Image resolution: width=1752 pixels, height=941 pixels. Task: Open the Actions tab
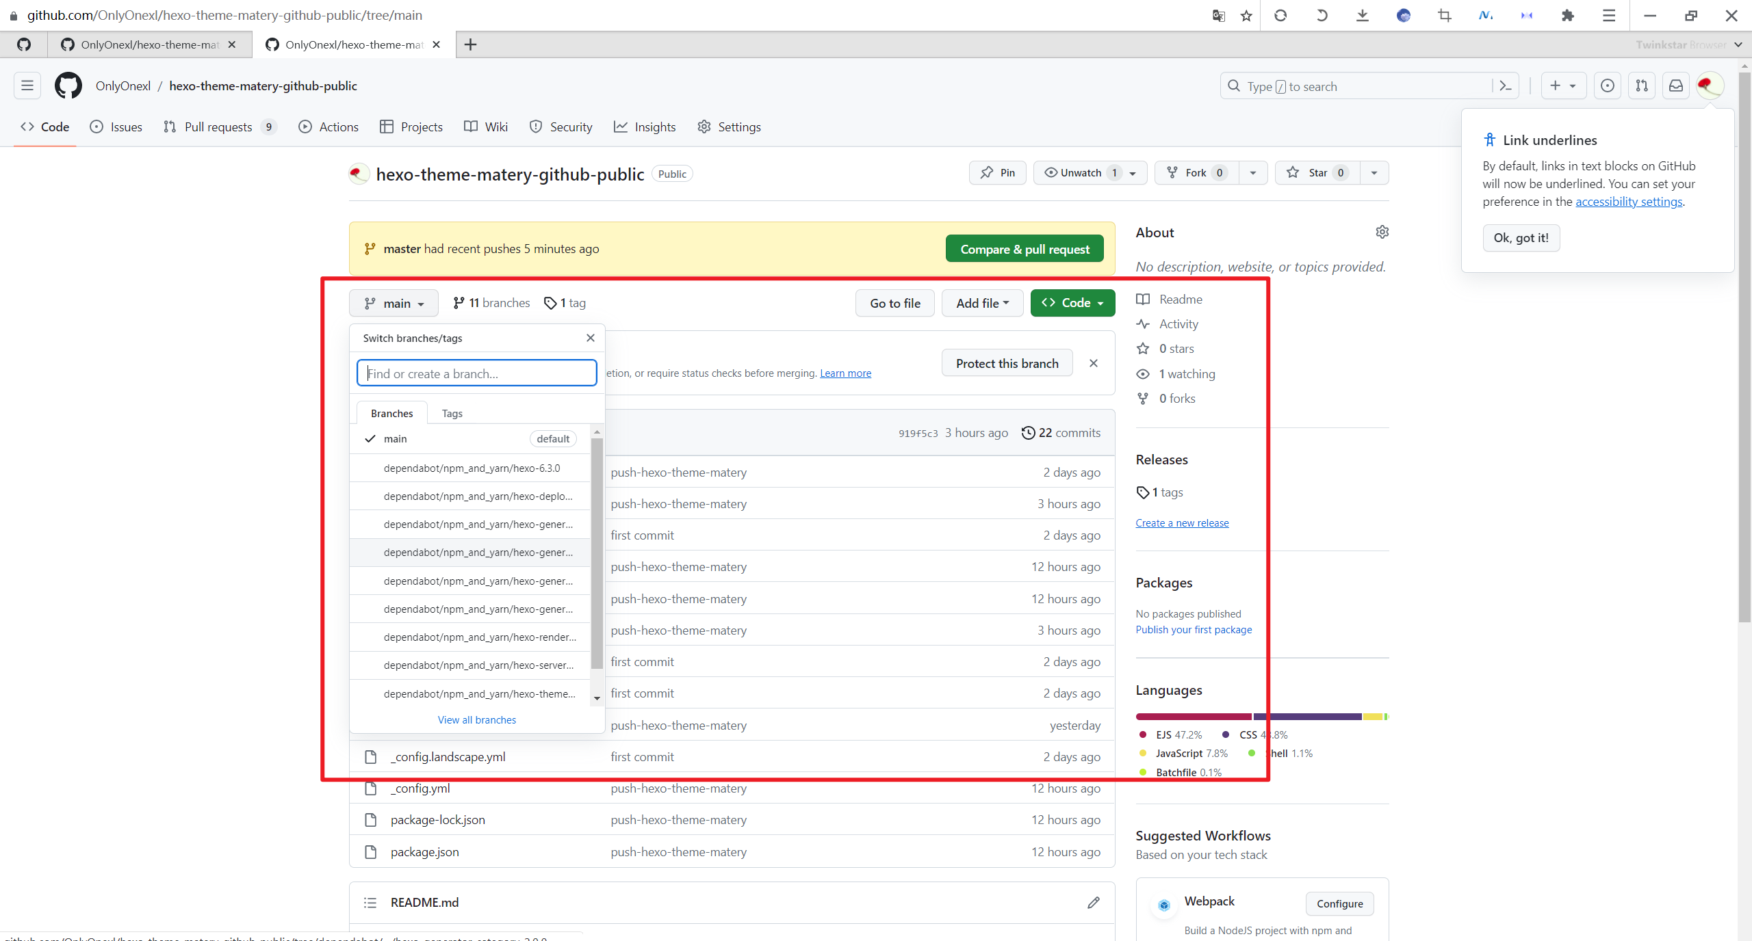click(x=328, y=127)
